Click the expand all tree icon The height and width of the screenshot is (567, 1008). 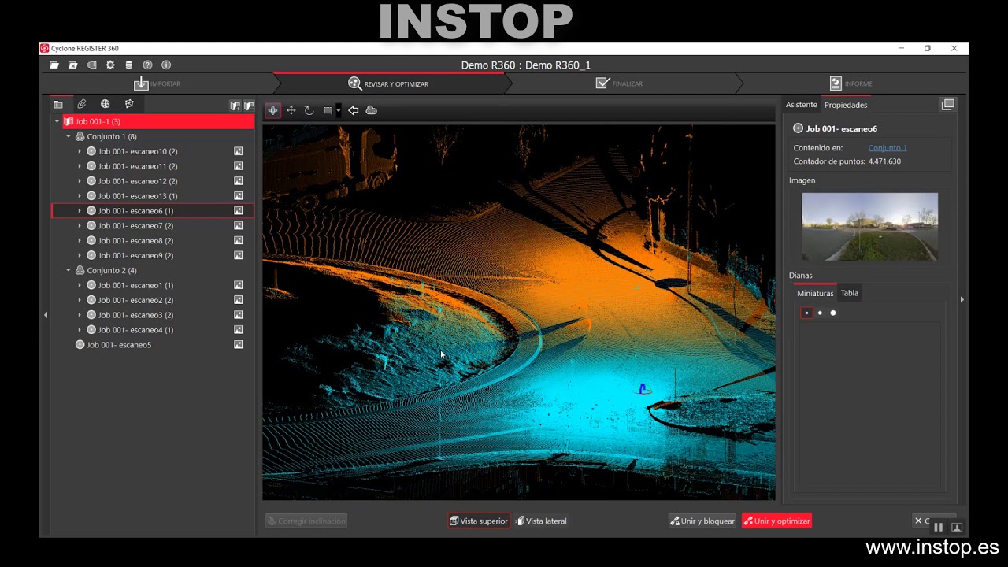pos(235,106)
